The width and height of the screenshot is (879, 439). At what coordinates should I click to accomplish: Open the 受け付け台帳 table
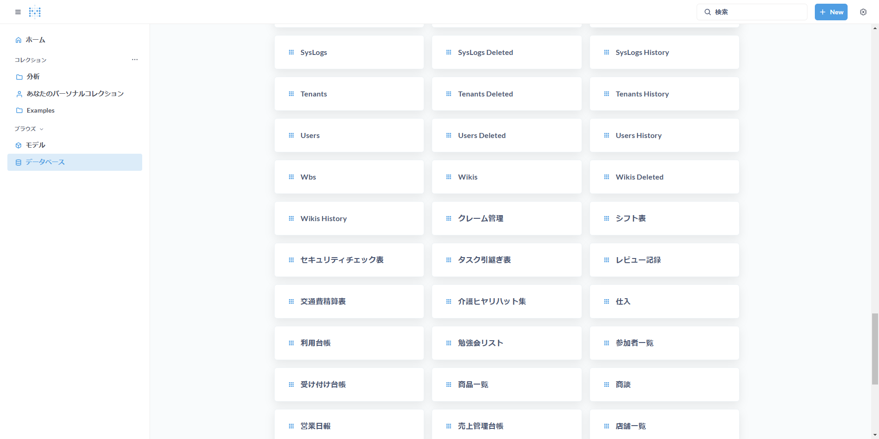pos(349,385)
